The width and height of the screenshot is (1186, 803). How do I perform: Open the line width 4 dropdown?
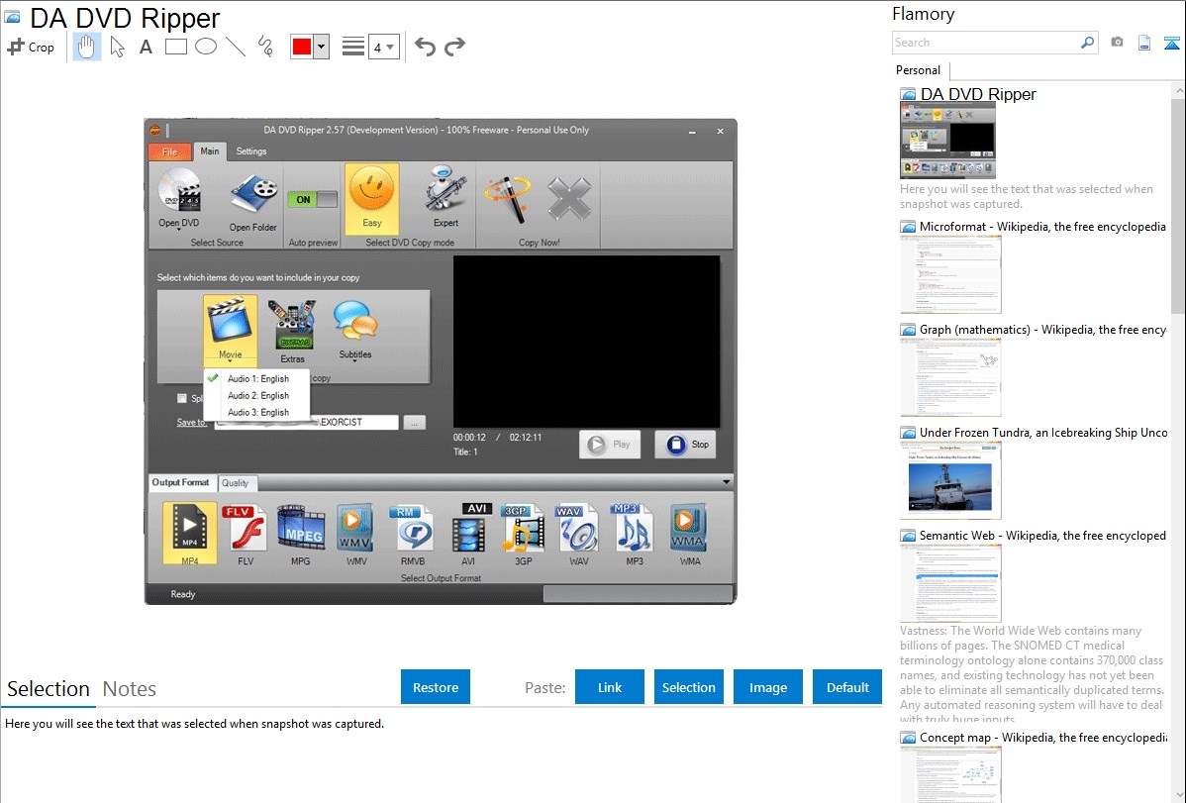(383, 47)
